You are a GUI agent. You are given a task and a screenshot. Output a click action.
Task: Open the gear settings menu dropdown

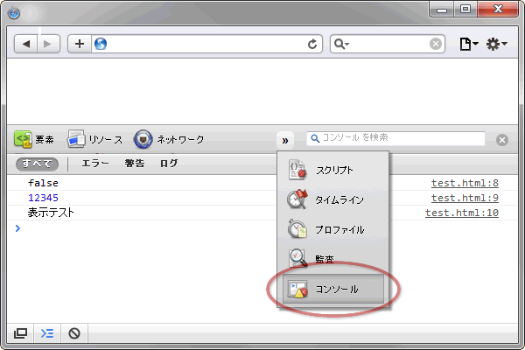[x=496, y=44]
